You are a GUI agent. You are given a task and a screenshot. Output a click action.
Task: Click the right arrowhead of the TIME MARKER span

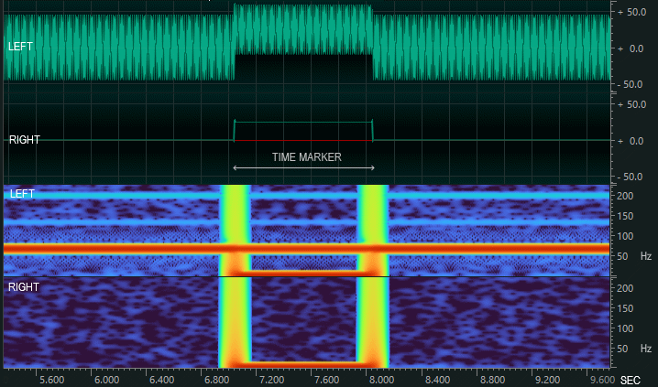pyautogui.click(x=372, y=167)
